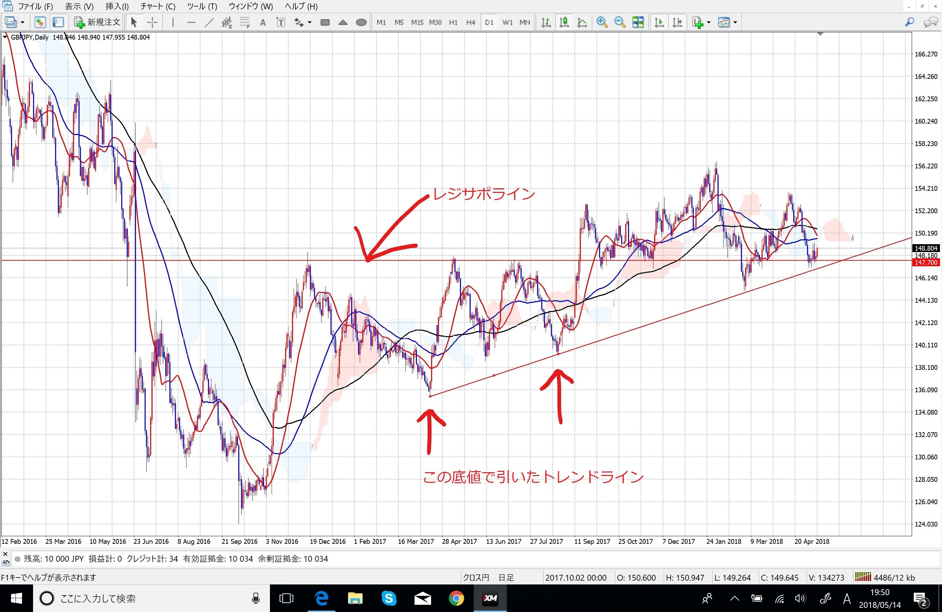Screen dimensions: 942x612
Task: Toggle chart auto scroll
Action: click(x=659, y=23)
